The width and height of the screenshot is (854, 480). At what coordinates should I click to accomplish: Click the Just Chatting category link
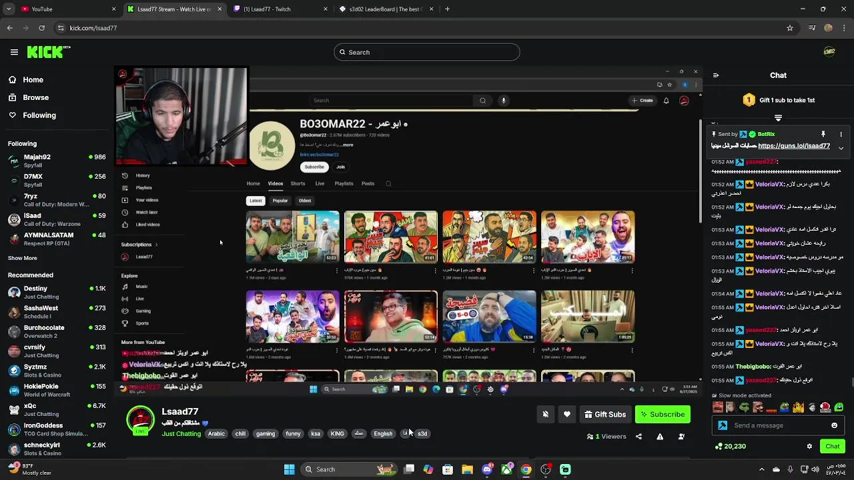pyautogui.click(x=181, y=434)
